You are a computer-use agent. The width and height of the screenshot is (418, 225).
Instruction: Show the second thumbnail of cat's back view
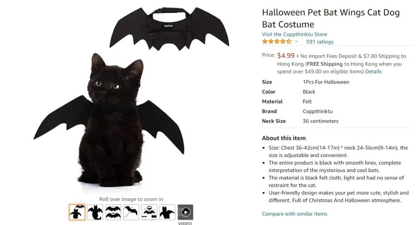95,212
